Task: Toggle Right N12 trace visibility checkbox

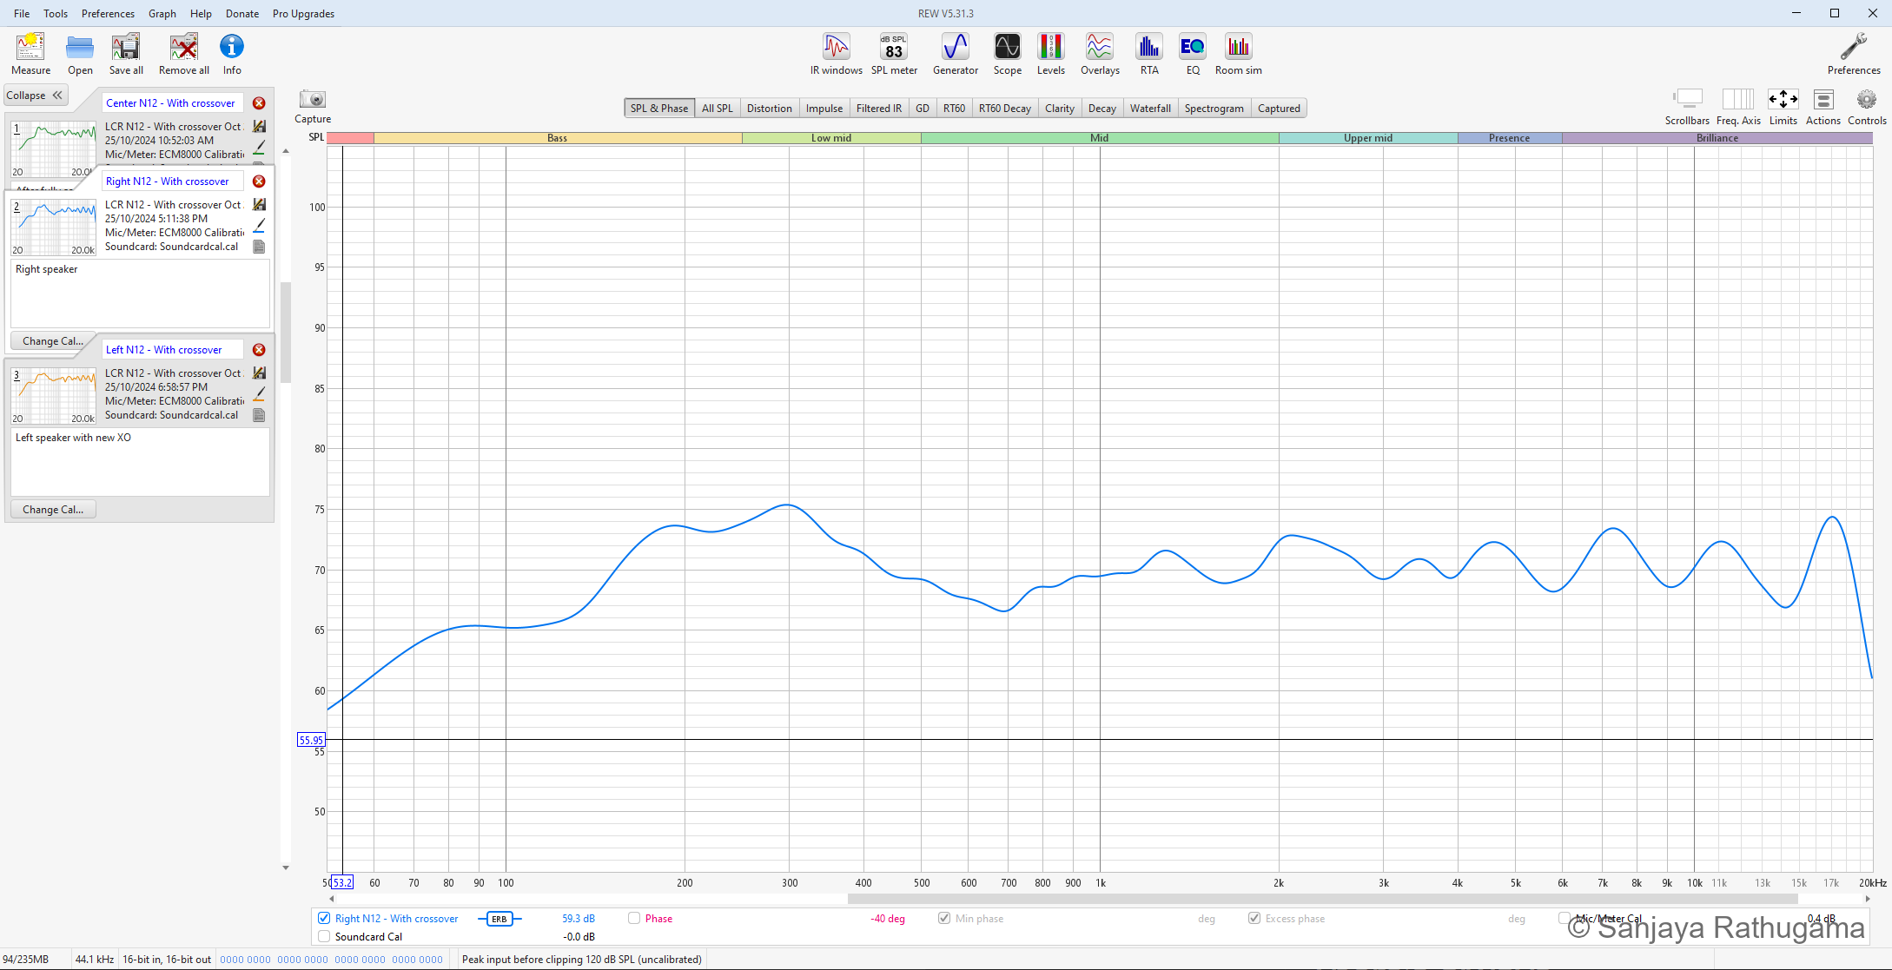Action: pos(324,918)
